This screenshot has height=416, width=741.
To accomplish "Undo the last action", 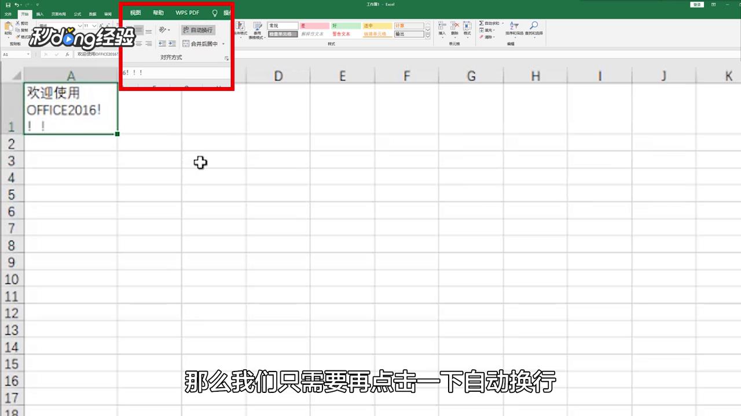I will (17, 5).
